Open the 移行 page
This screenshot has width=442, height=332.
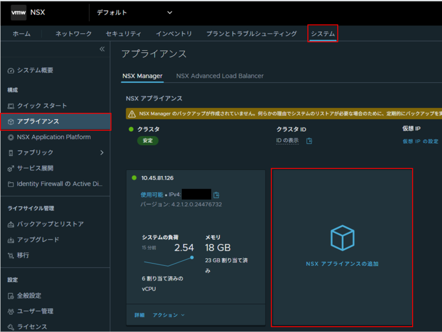(23, 255)
